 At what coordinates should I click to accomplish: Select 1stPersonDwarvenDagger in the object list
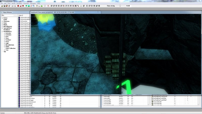pyautogui.click(x=27, y=100)
